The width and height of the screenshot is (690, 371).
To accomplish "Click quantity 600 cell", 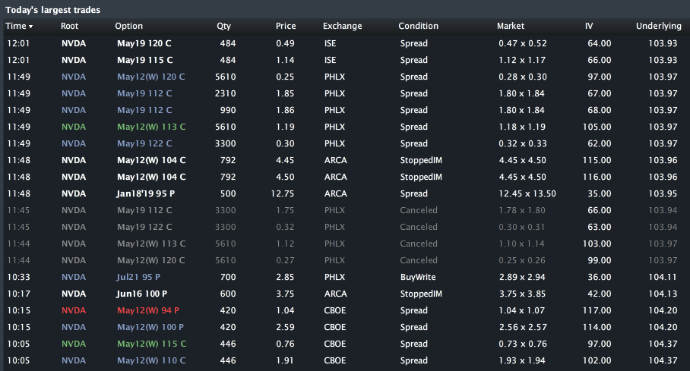I will point(228,294).
